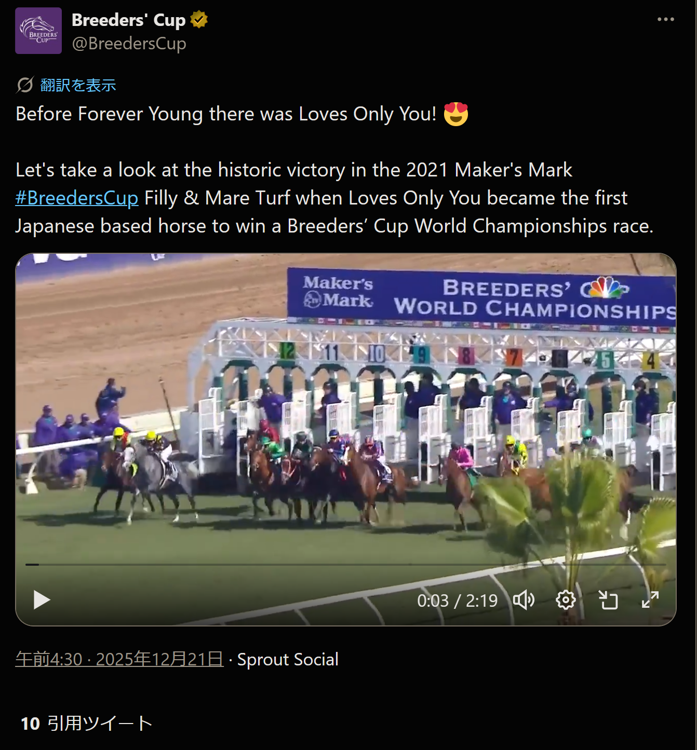Screen dimensions: 697x750
Task: Click the Breeders' Cup display name
Action: [x=128, y=20]
